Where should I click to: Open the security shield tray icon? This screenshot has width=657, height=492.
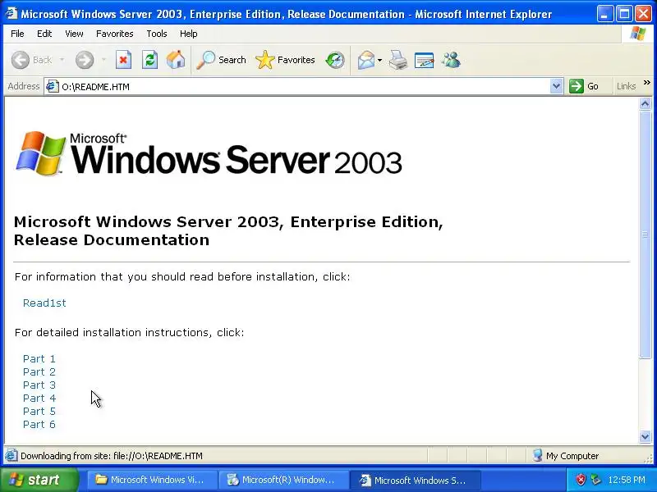[581, 480]
